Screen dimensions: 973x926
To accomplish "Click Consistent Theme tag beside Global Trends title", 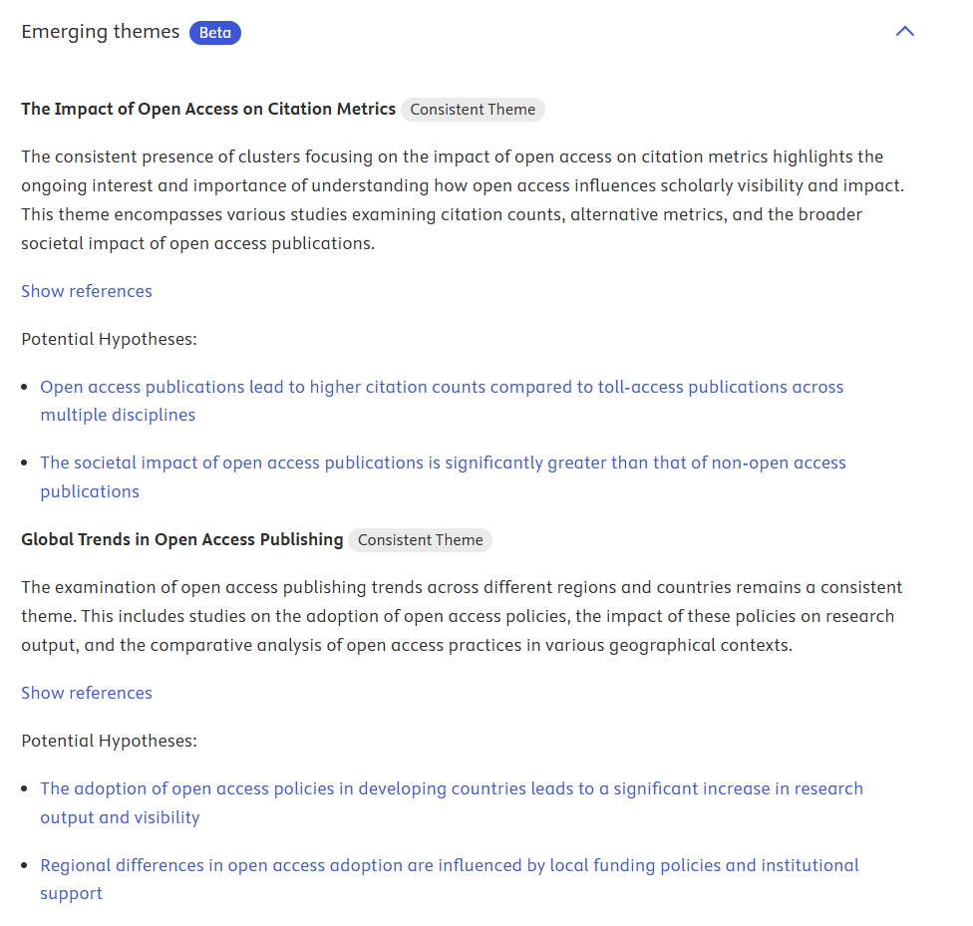I will click(x=420, y=540).
